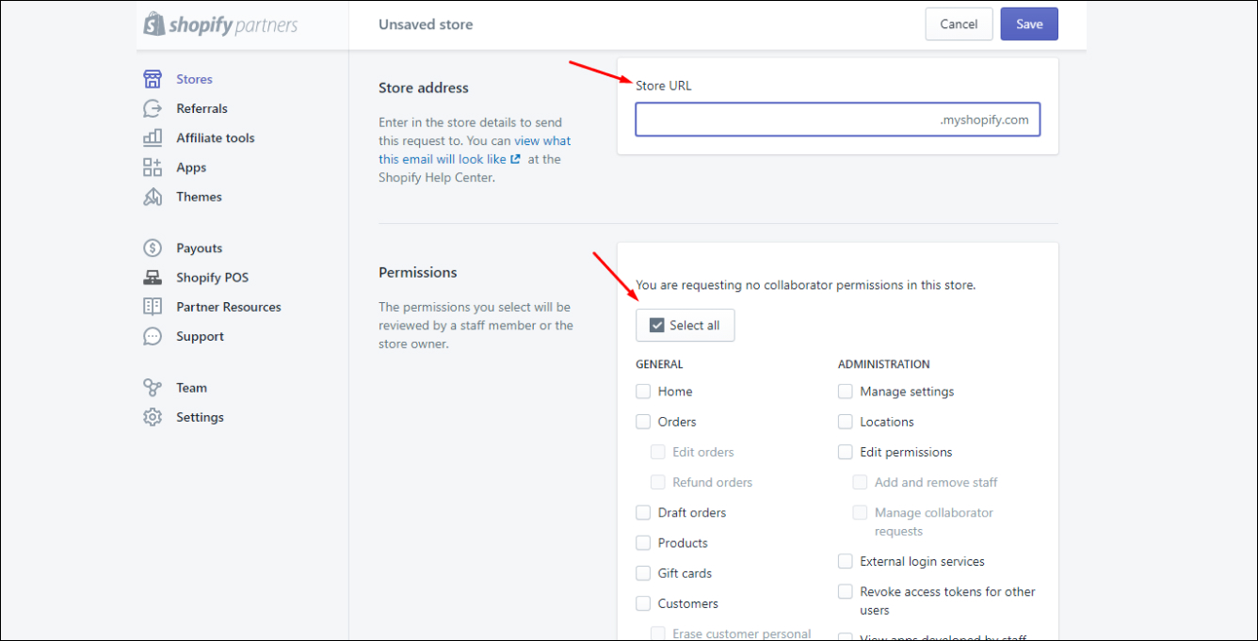This screenshot has width=1258, height=641.
Task: Save the unsaved store
Action: tap(1029, 24)
